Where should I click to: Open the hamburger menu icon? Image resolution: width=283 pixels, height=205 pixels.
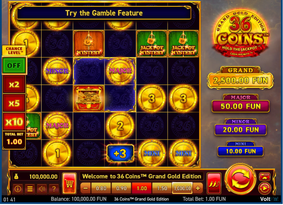click(x=30, y=189)
